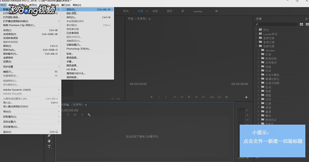Screen dimensions: 309x162
Task: Expand the Obsolete folder
Action: click(x=259, y=50)
